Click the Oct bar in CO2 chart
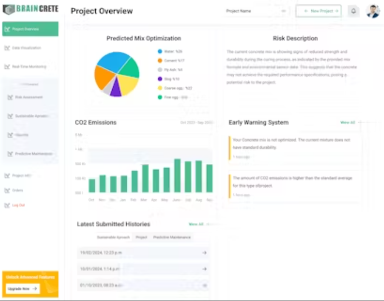Screen dimensions: 384x301 coord(92,186)
